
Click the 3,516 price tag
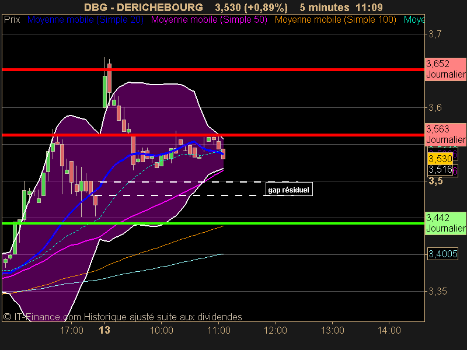440,170
